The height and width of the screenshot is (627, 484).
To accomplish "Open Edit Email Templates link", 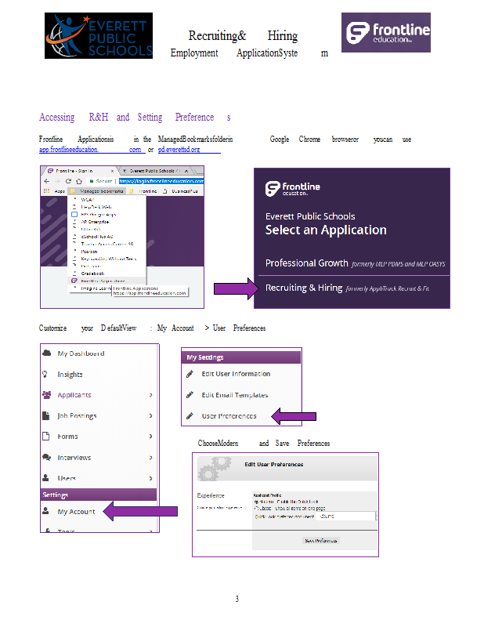I will pyautogui.click(x=235, y=395).
